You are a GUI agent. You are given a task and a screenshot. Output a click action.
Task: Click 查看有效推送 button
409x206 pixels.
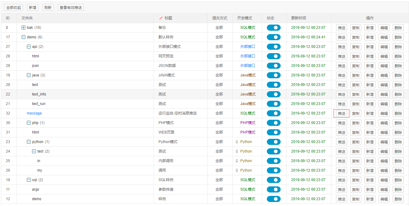coord(71,7)
